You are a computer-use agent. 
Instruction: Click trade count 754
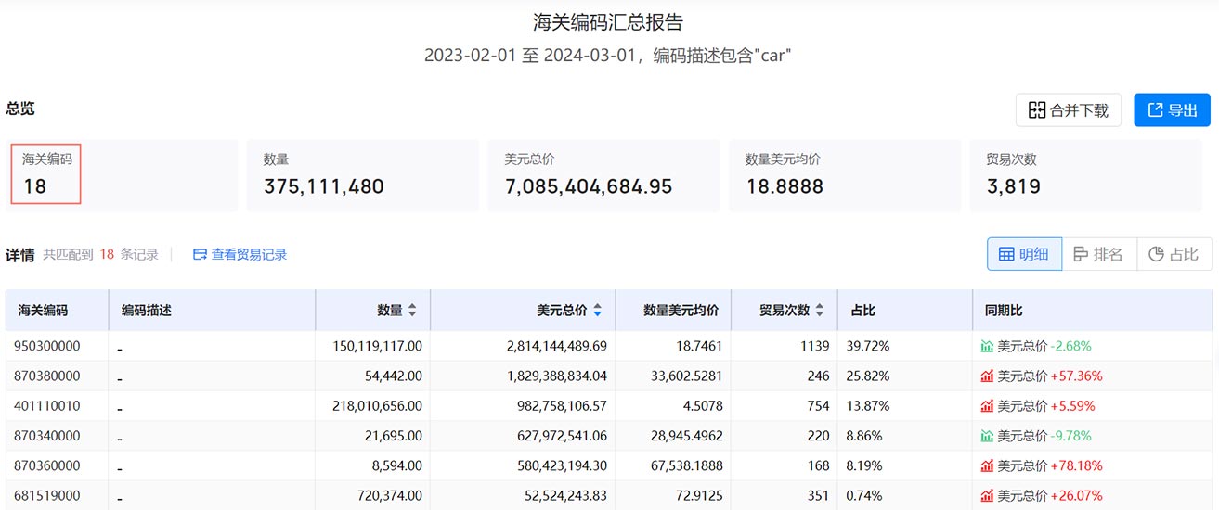click(818, 406)
